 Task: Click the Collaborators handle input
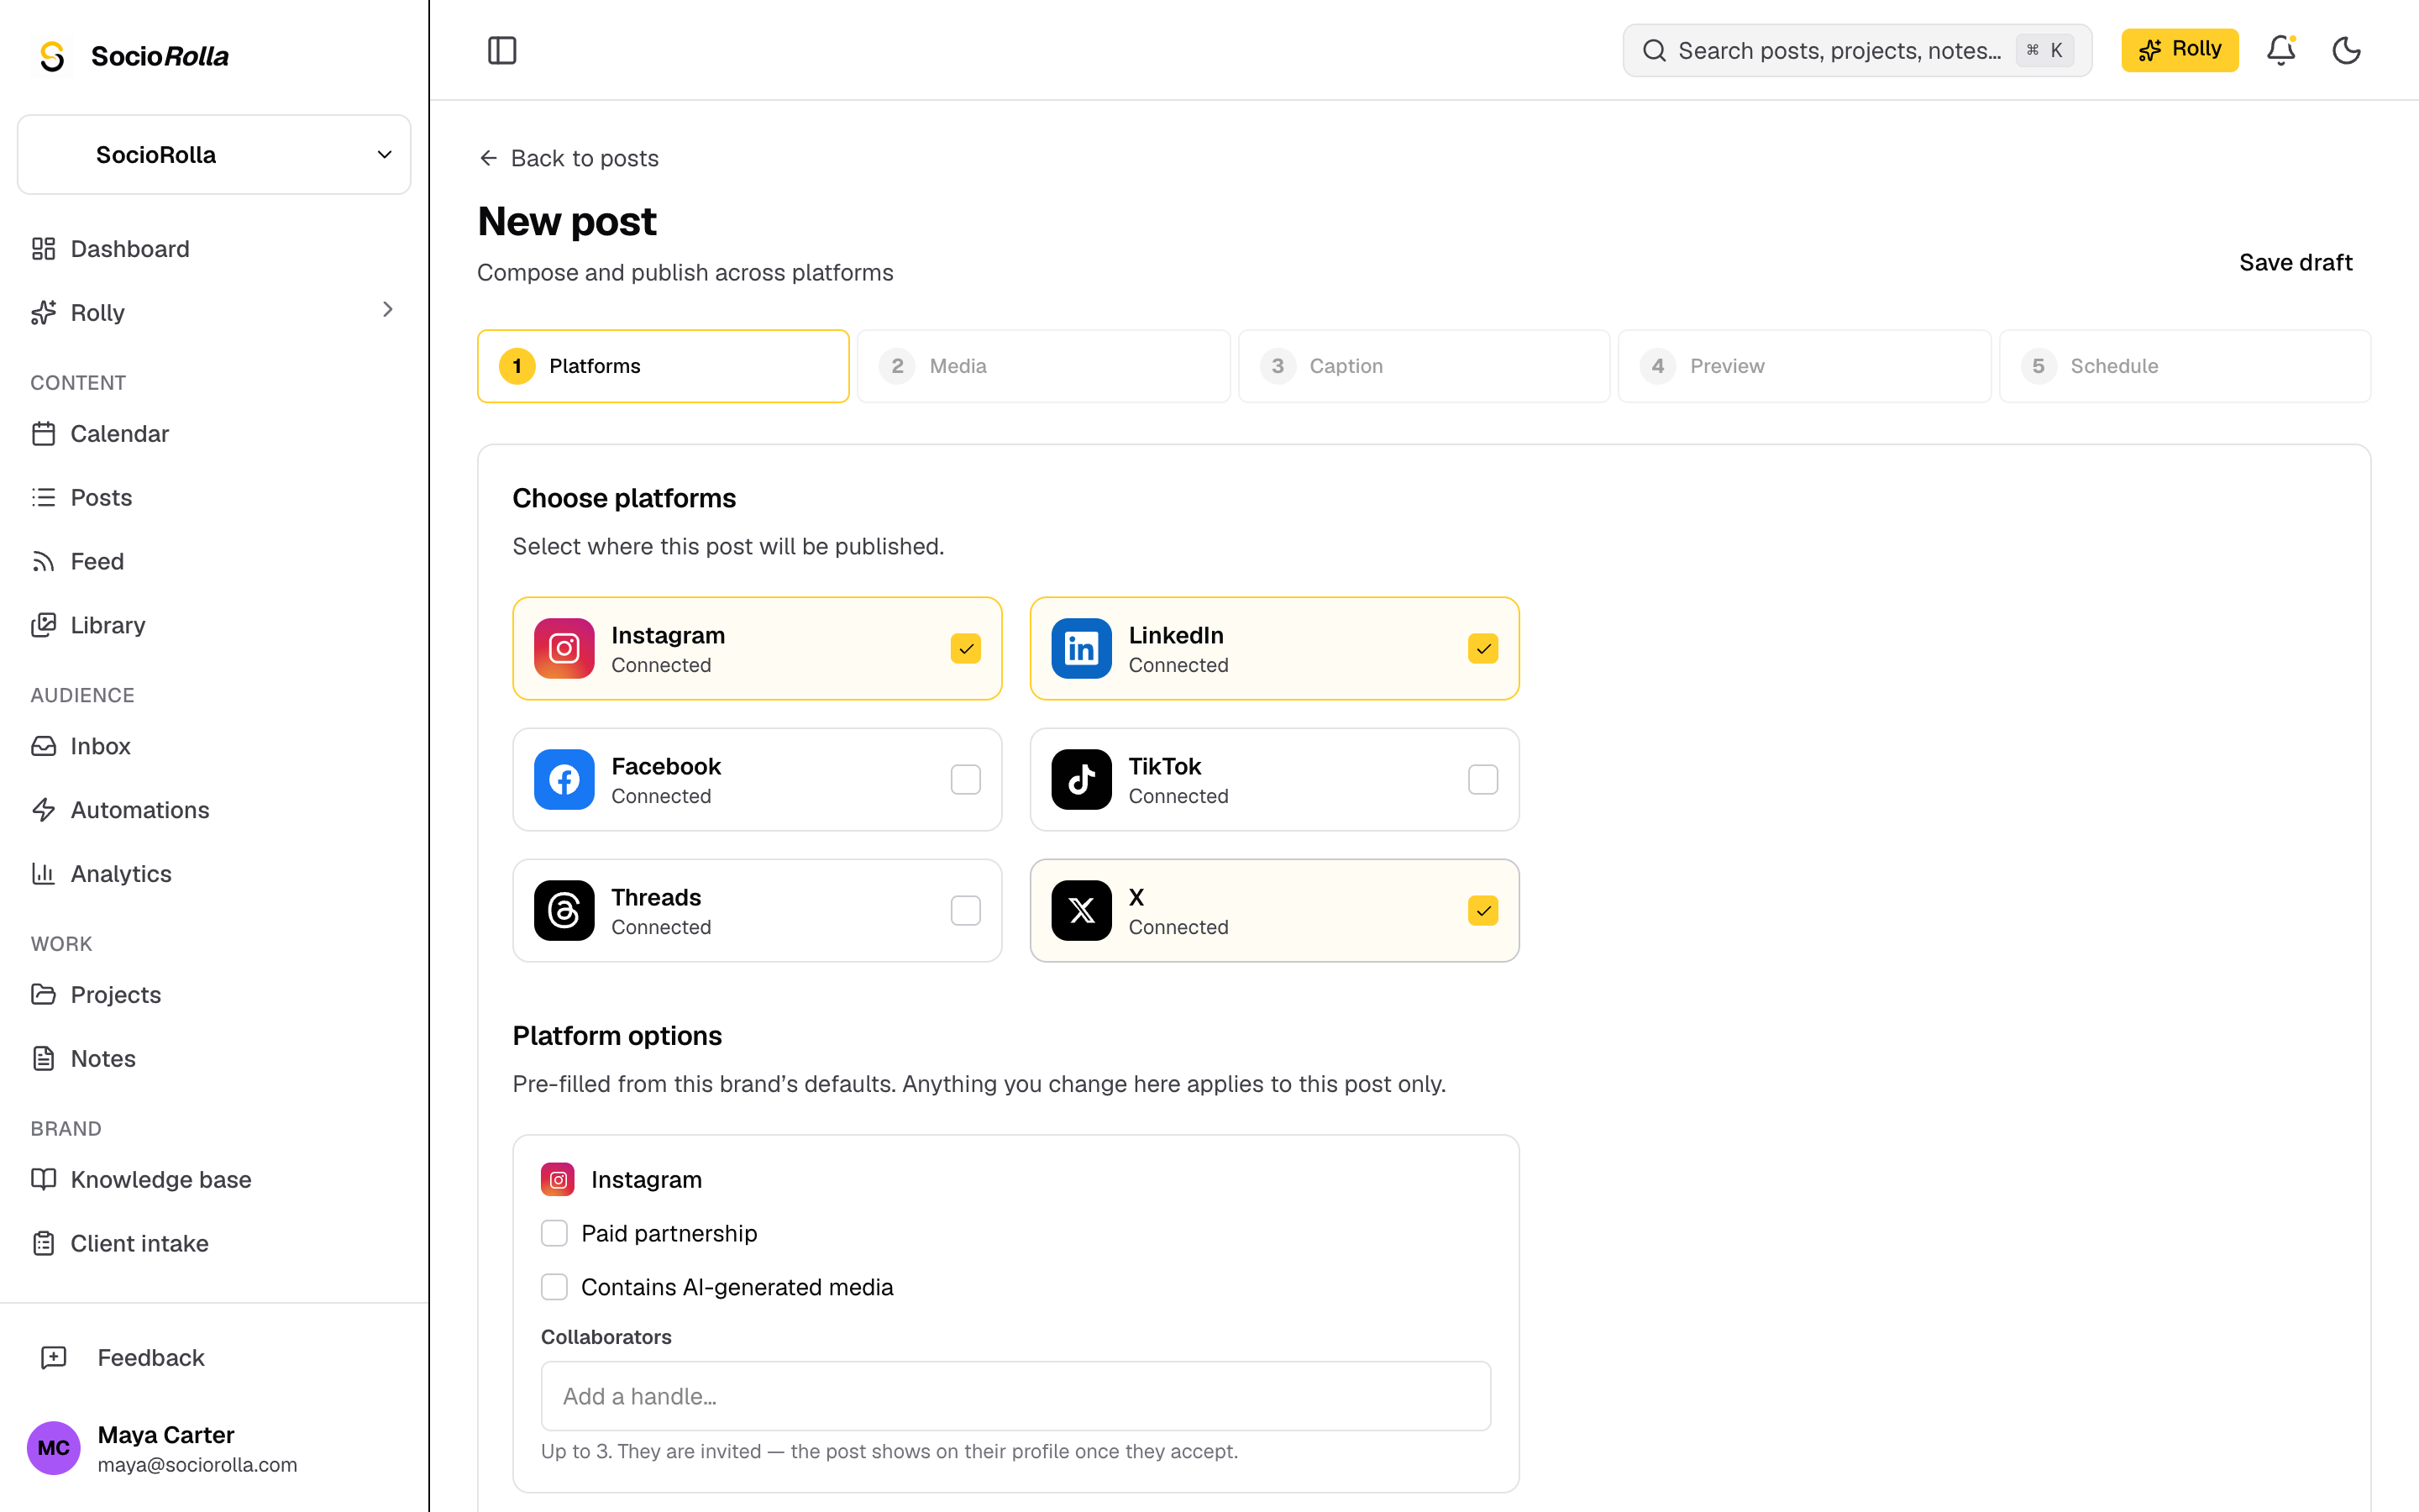[x=1015, y=1396]
